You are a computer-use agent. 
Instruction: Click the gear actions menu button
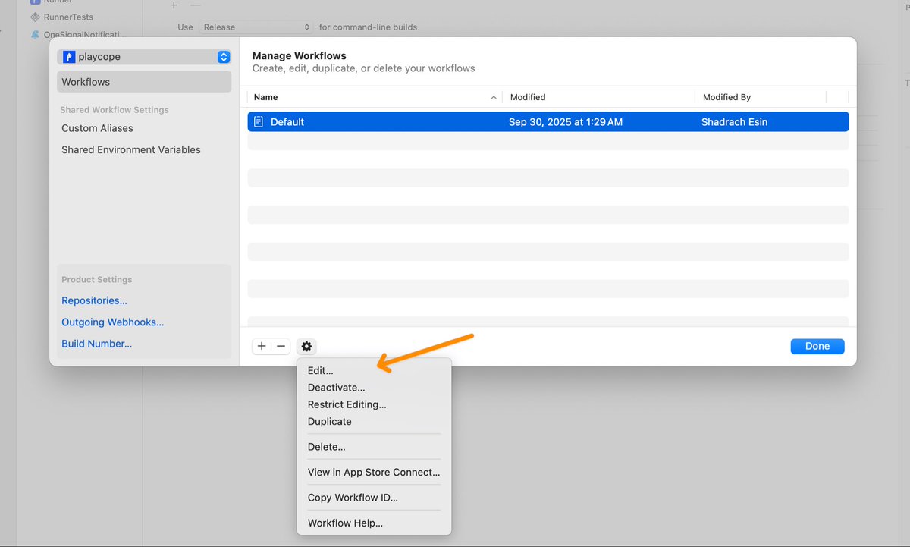306,346
